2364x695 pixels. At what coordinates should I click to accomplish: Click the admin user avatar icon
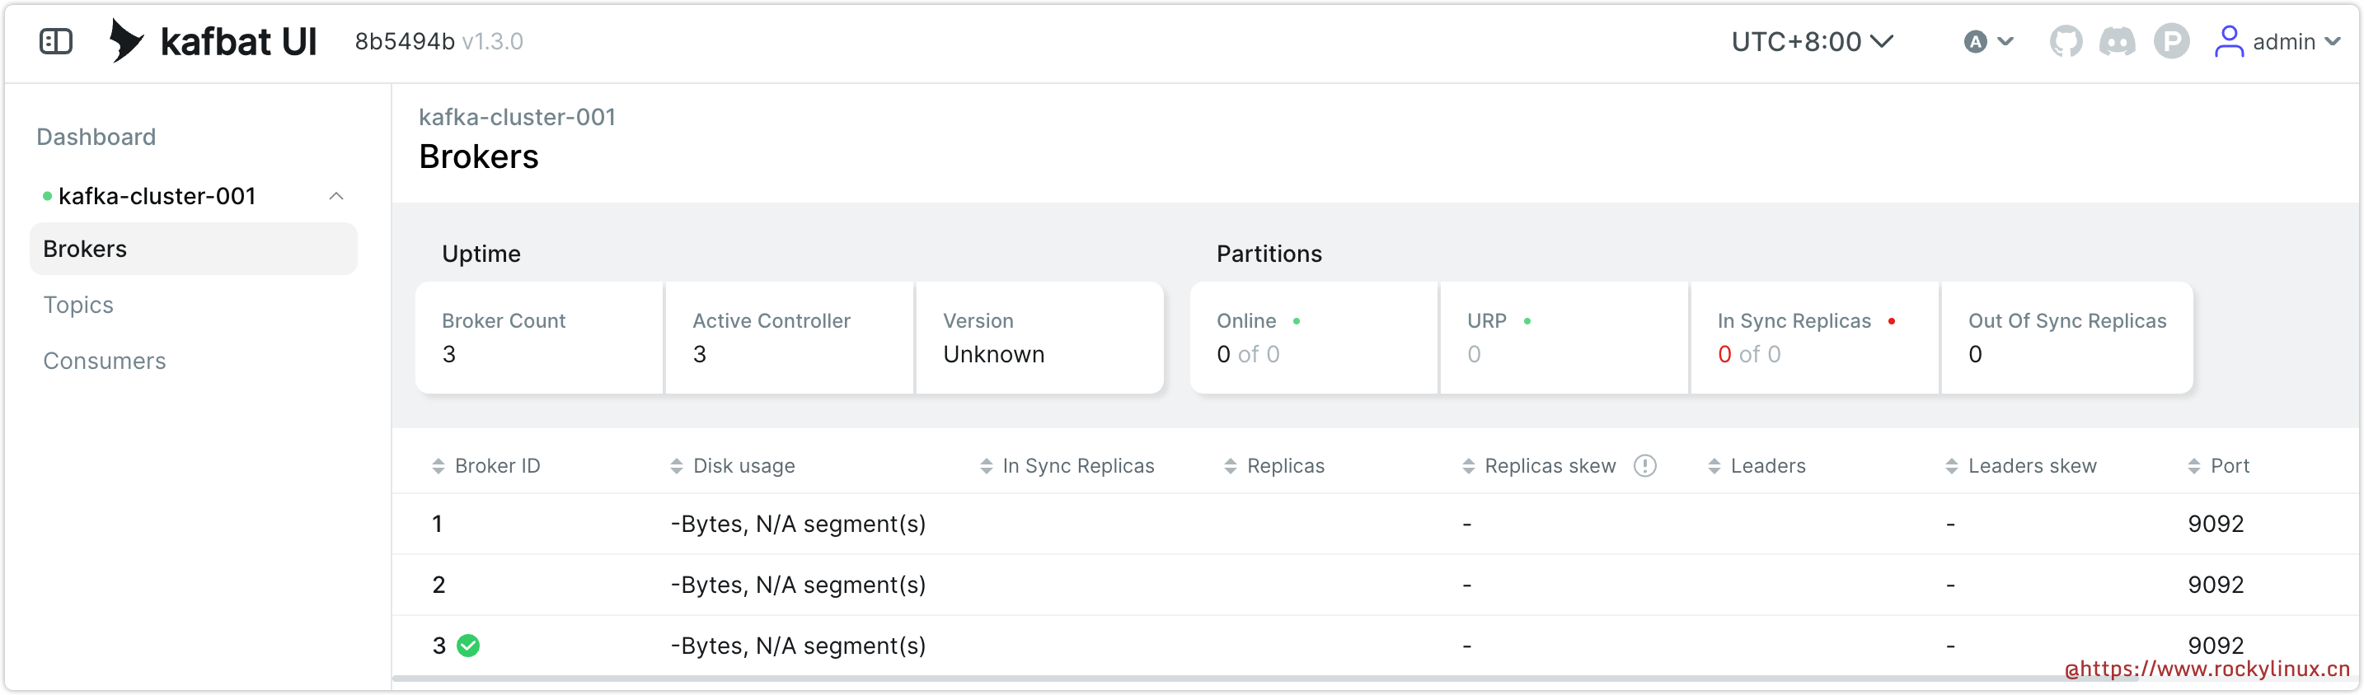pos(2228,41)
